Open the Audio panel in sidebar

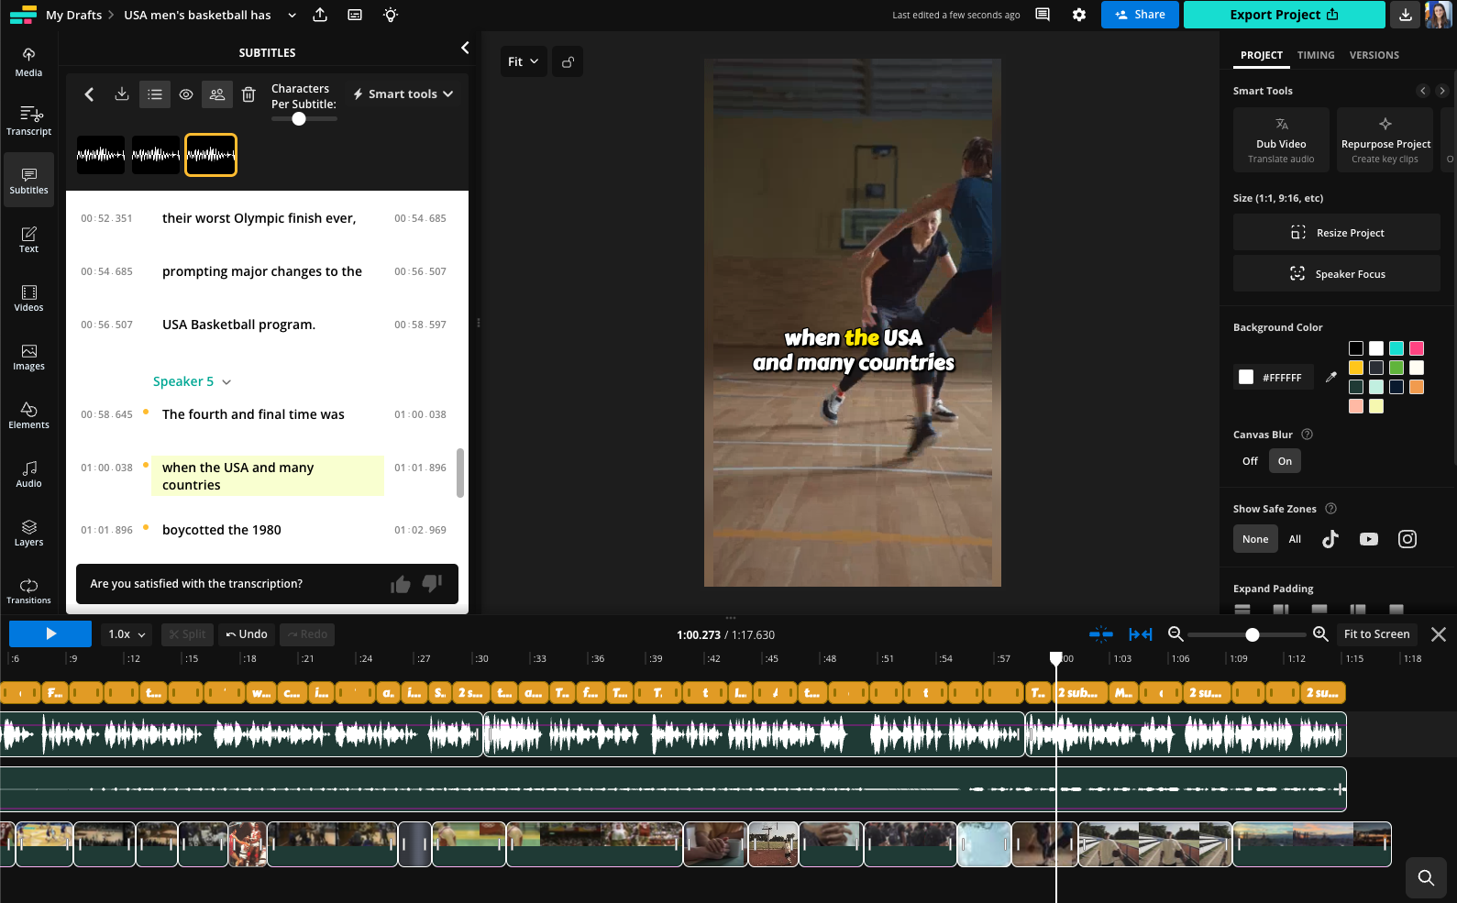coord(28,473)
